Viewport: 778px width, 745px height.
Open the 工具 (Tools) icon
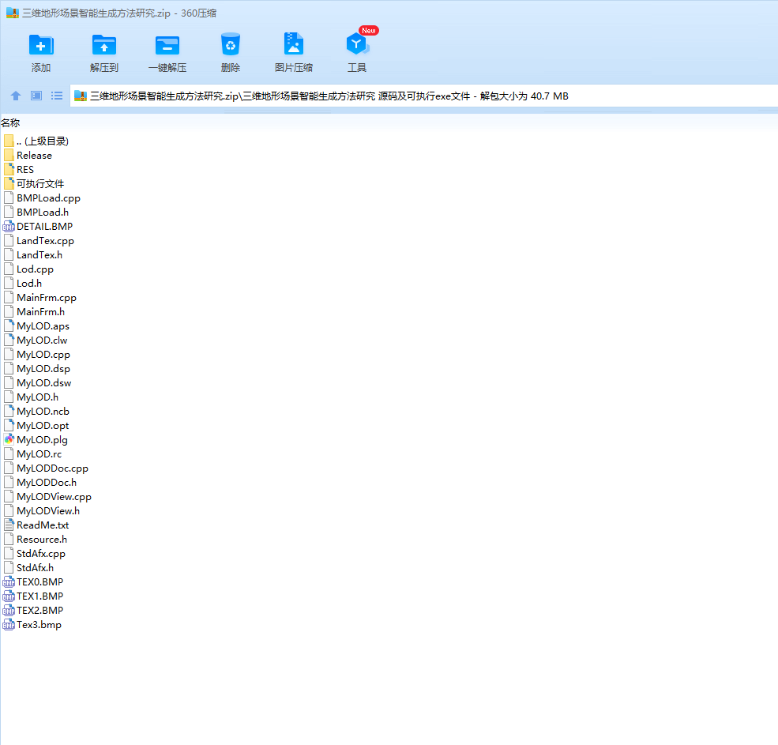pos(357,45)
